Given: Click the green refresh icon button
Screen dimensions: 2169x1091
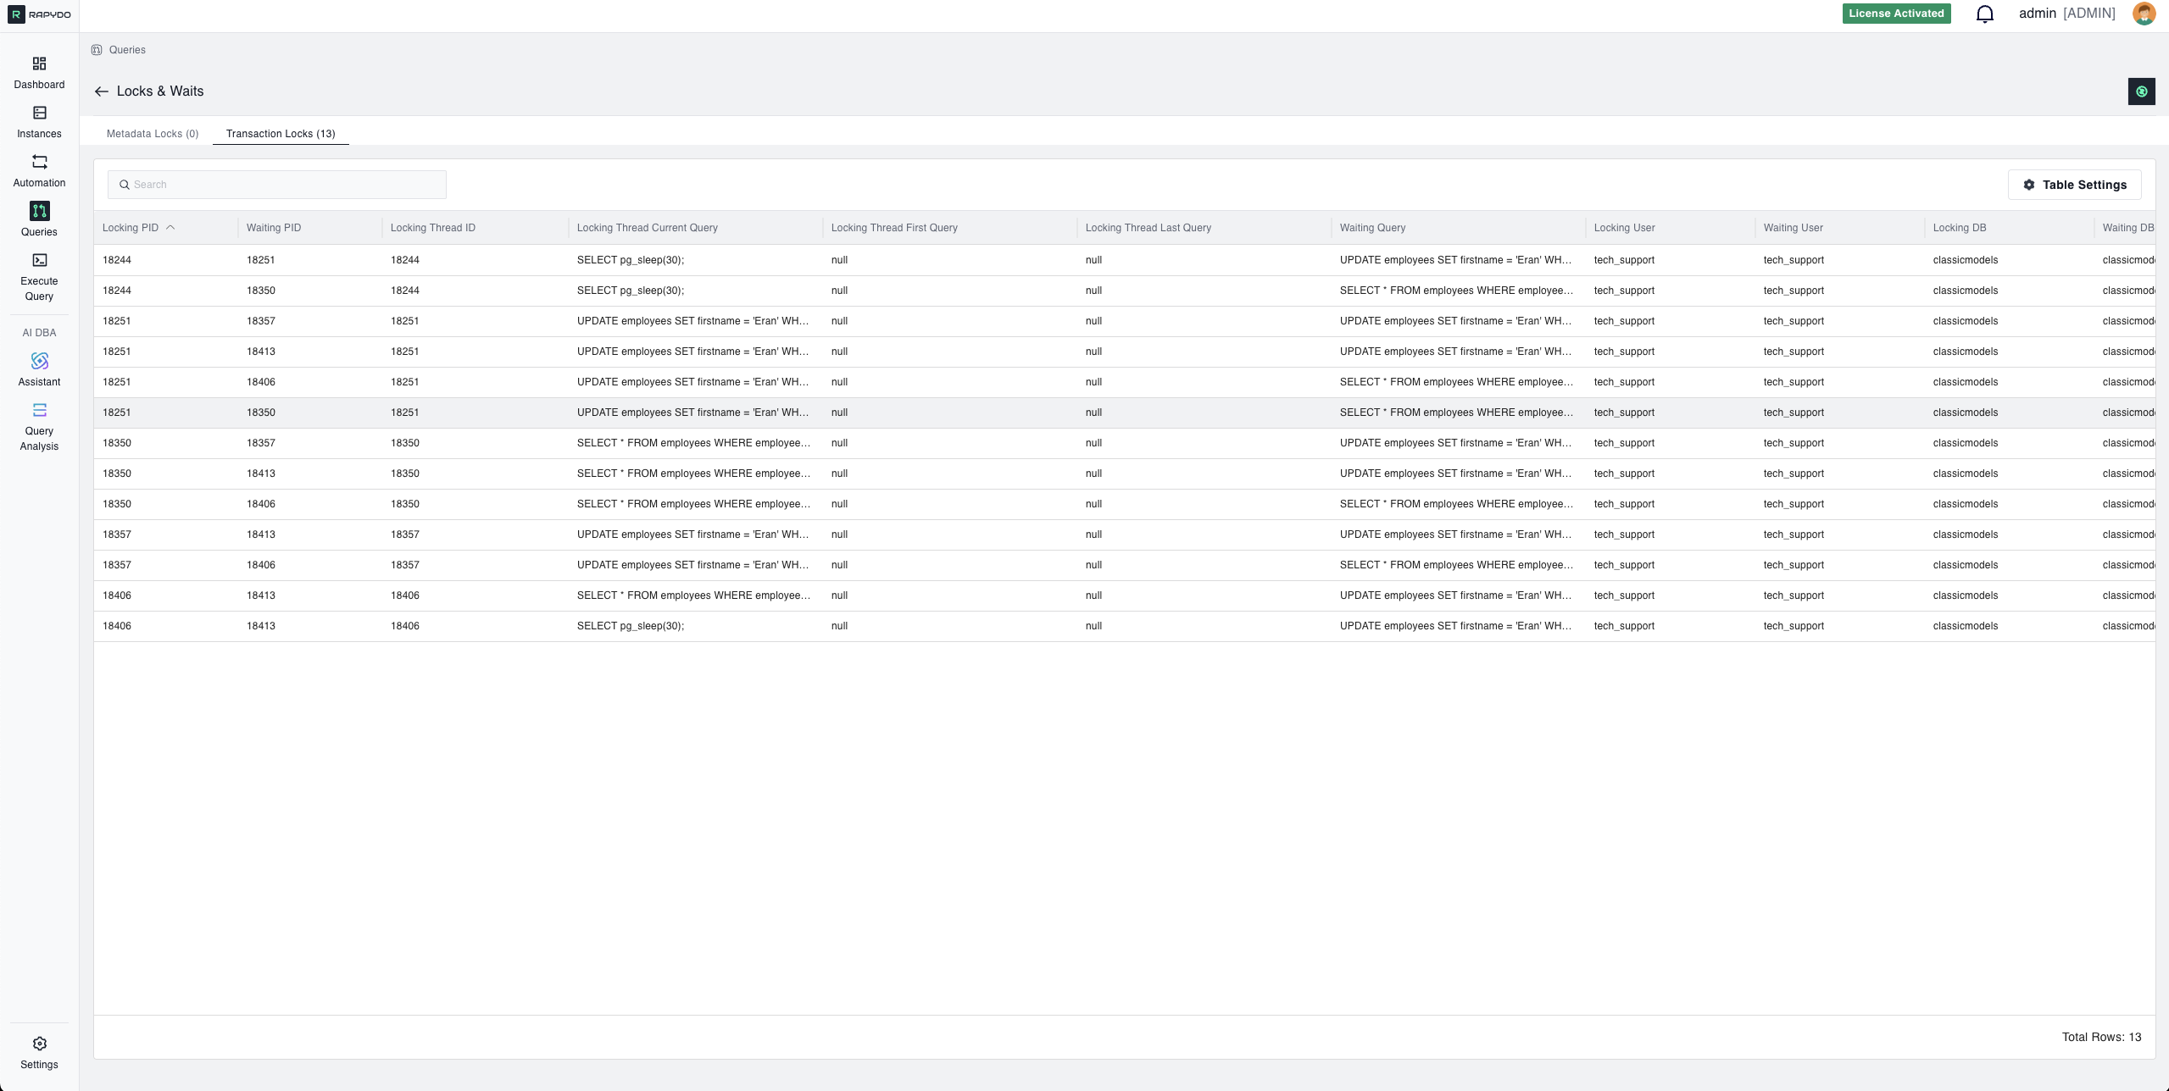Looking at the screenshot, I should [2141, 91].
